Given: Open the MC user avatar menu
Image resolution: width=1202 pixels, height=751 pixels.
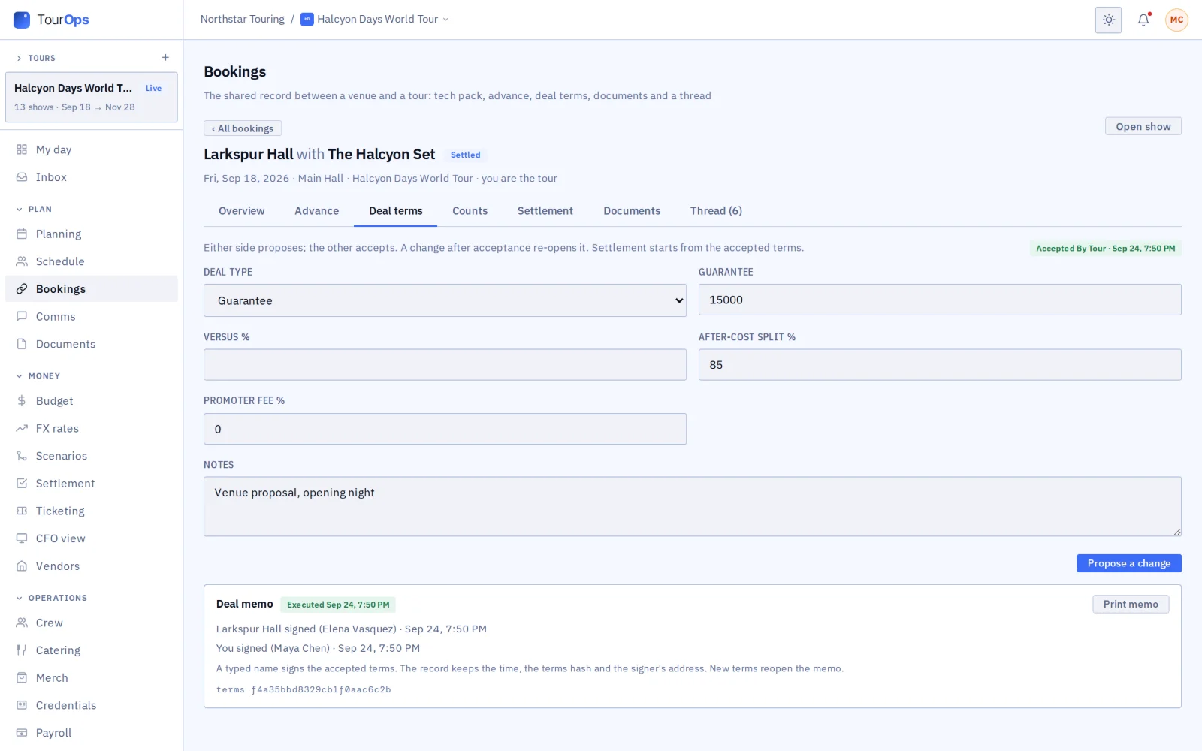Looking at the screenshot, I should coord(1176,20).
